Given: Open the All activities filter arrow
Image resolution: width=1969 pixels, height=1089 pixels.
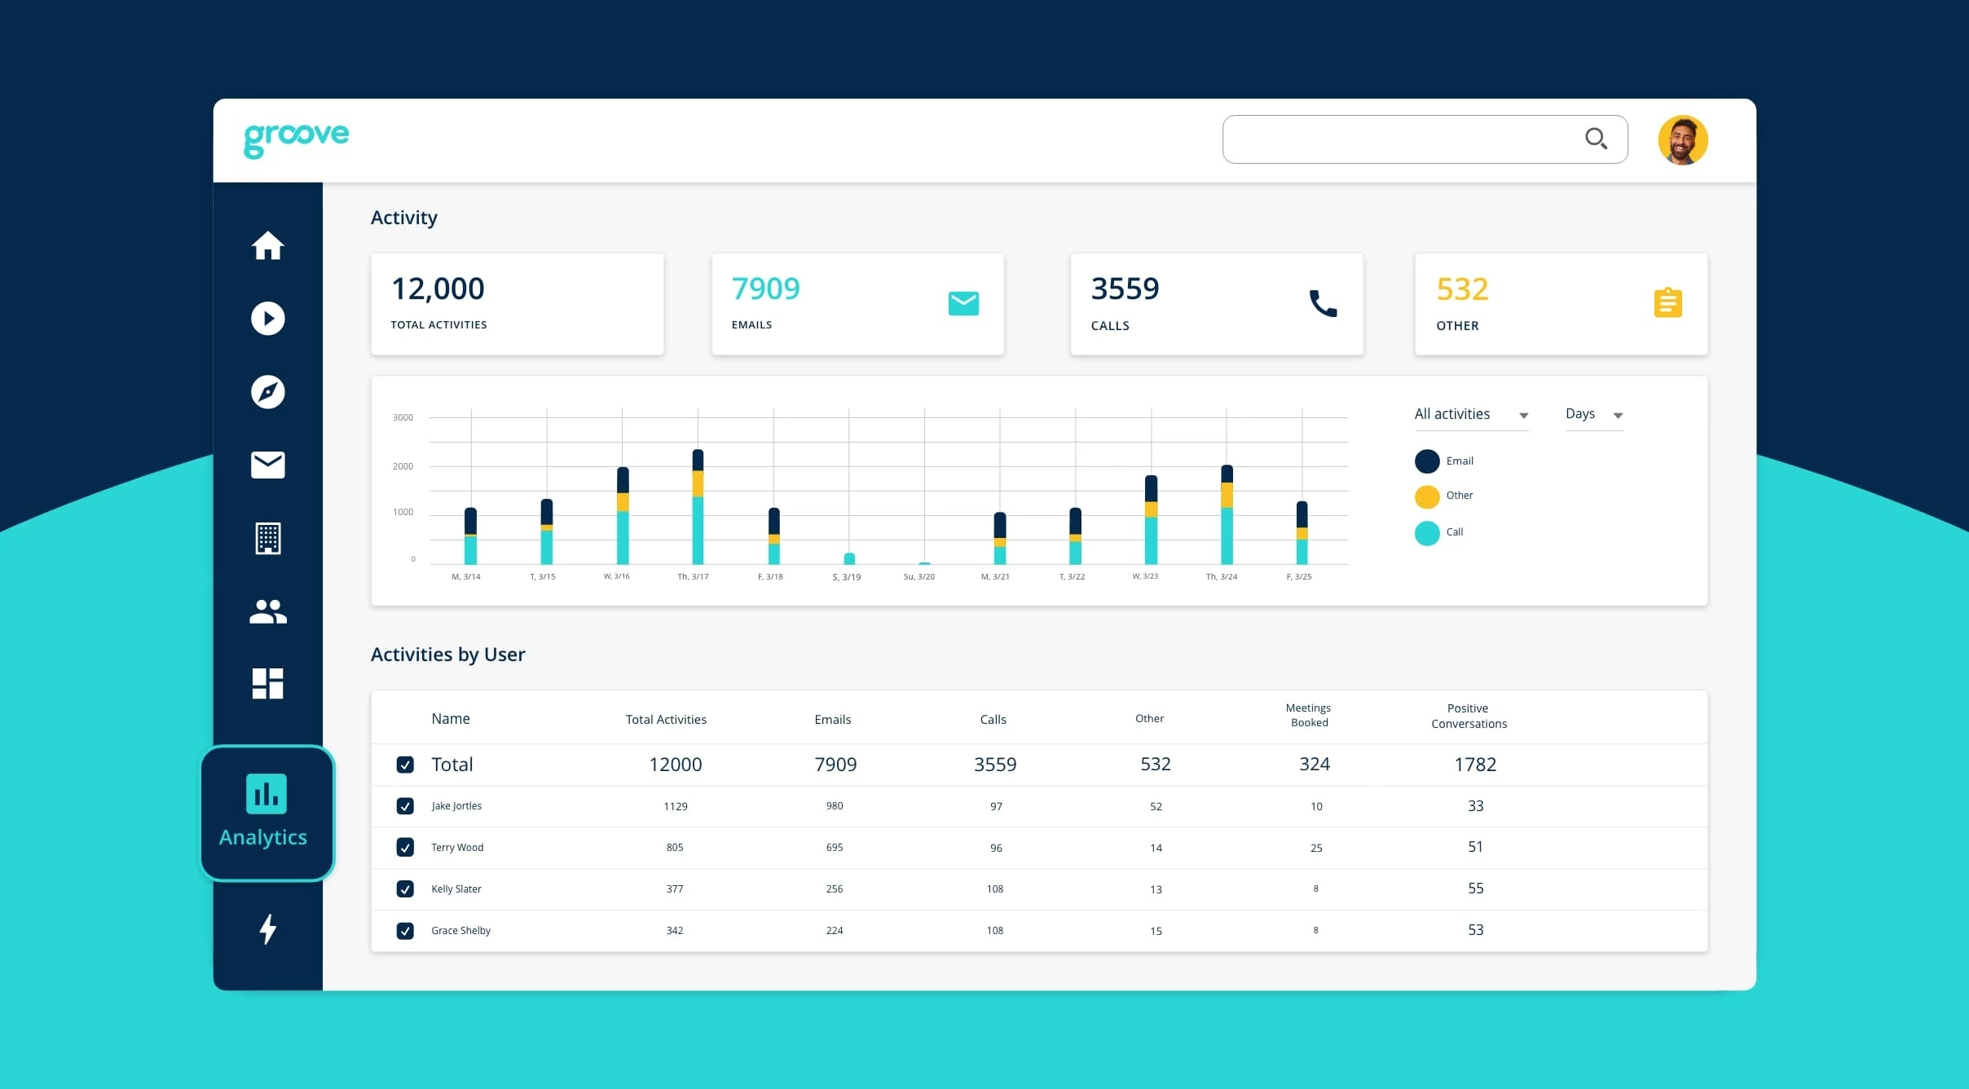Looking at the screenshot, I should tap(1523, 416).
